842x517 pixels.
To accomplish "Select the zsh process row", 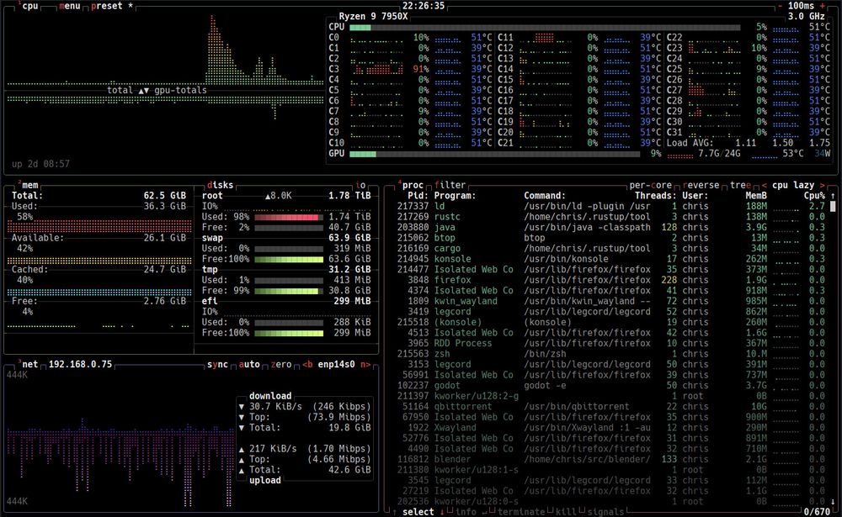I will click(610, 354).
